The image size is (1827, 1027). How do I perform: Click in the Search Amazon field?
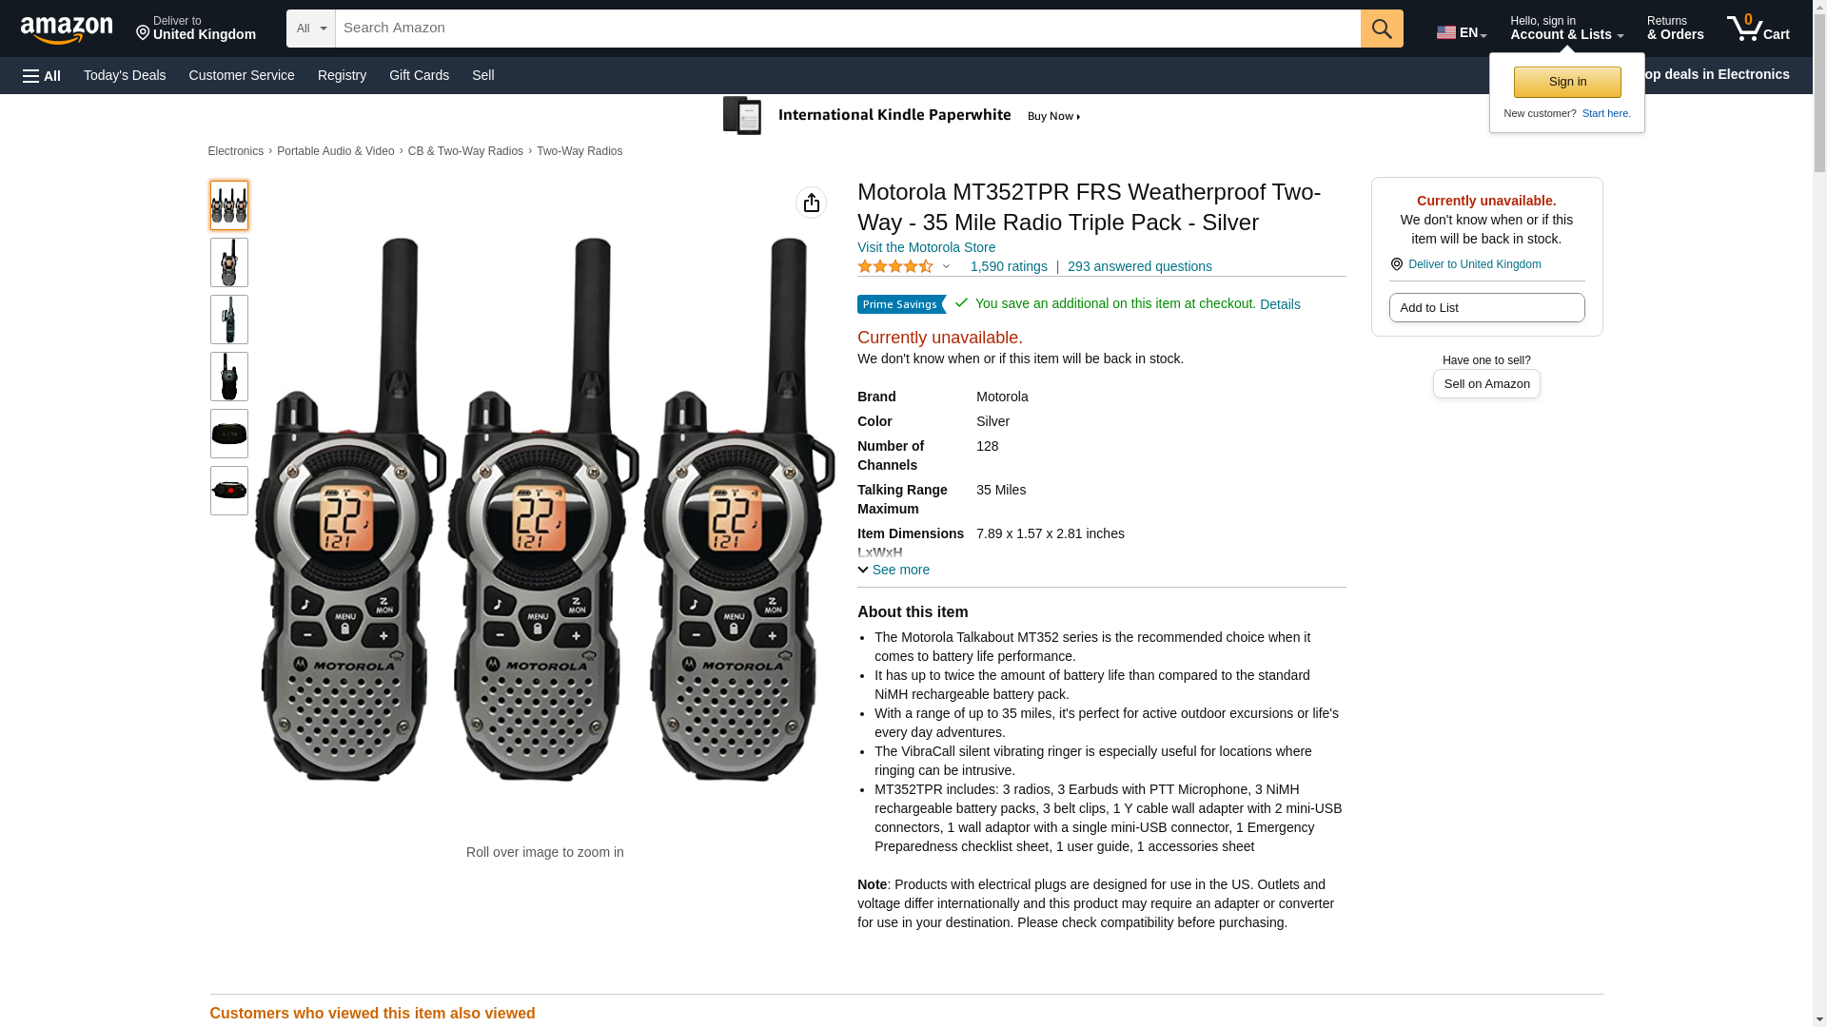[x=847, y=29]
